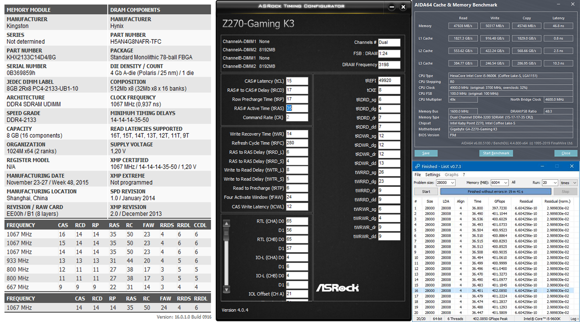Click the LinX app icon in its title bar
This screenshot has height=322, width=580.
[x=417, y=166]
